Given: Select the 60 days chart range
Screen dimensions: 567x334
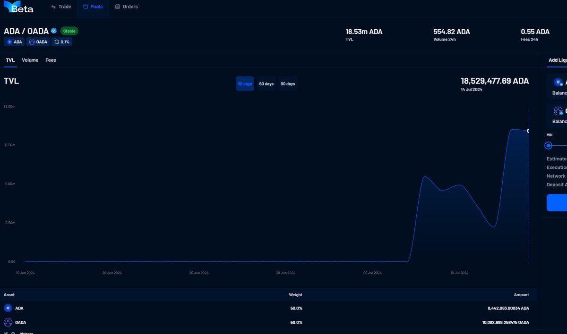Looking at the screenshot, I should point(266,83).
